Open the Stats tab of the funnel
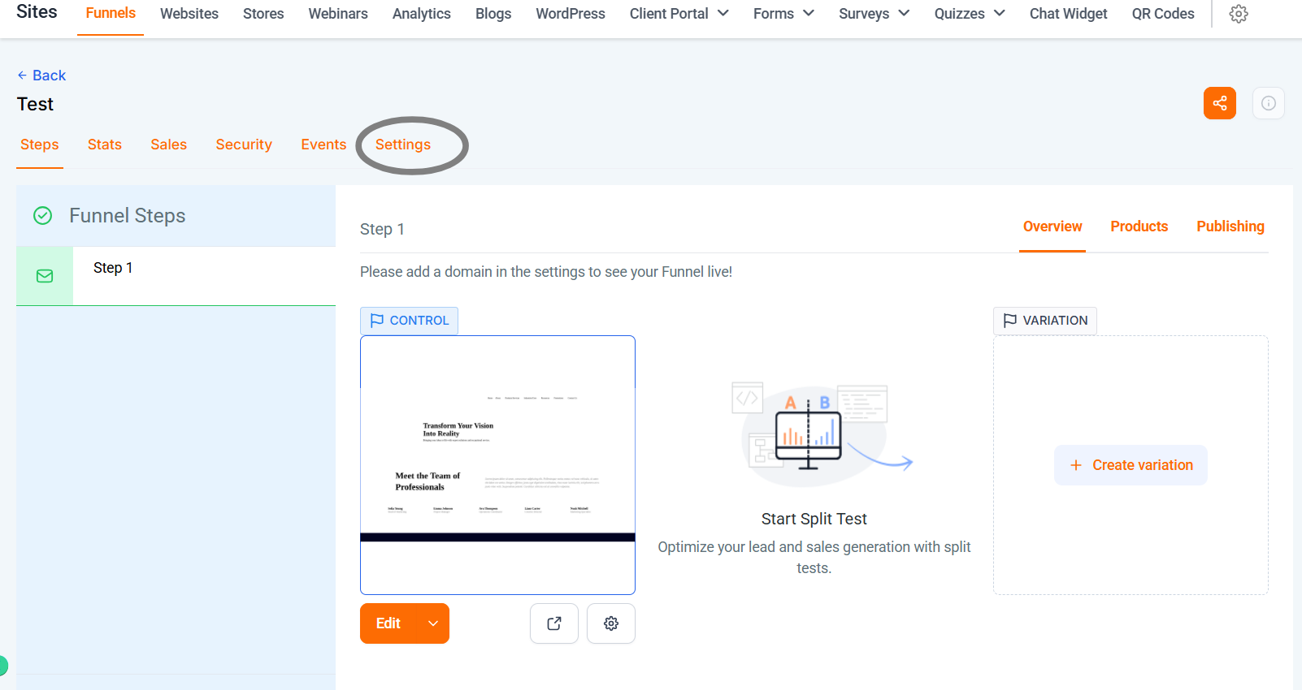The width and height of the screenshot is (1302, 690). click(x=104, y=144)
